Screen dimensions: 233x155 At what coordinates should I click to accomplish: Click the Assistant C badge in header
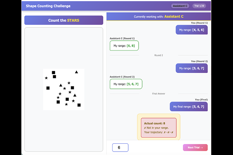point(180,6)
